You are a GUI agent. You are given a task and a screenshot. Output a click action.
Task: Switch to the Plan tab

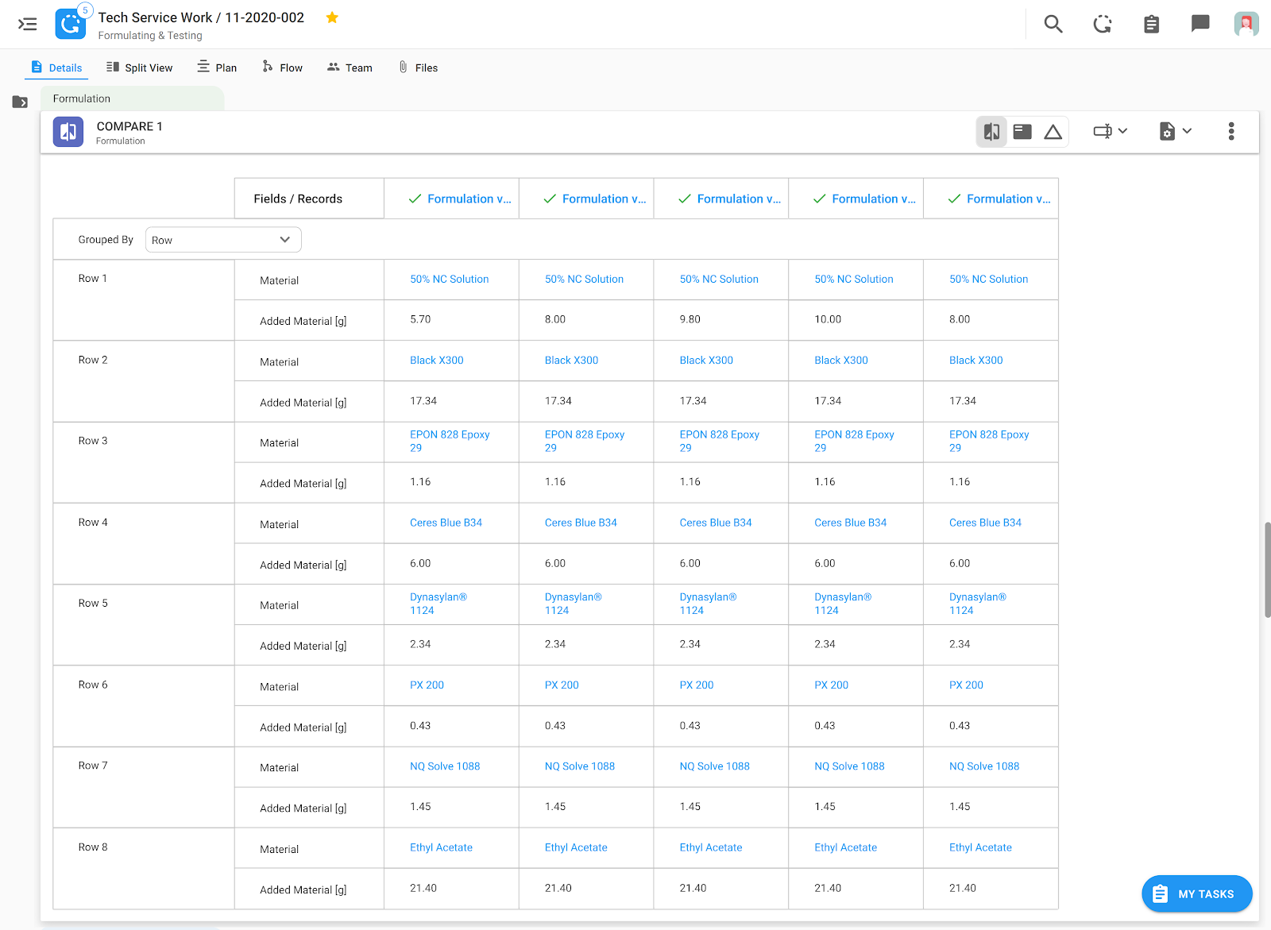tap(217, 68)
